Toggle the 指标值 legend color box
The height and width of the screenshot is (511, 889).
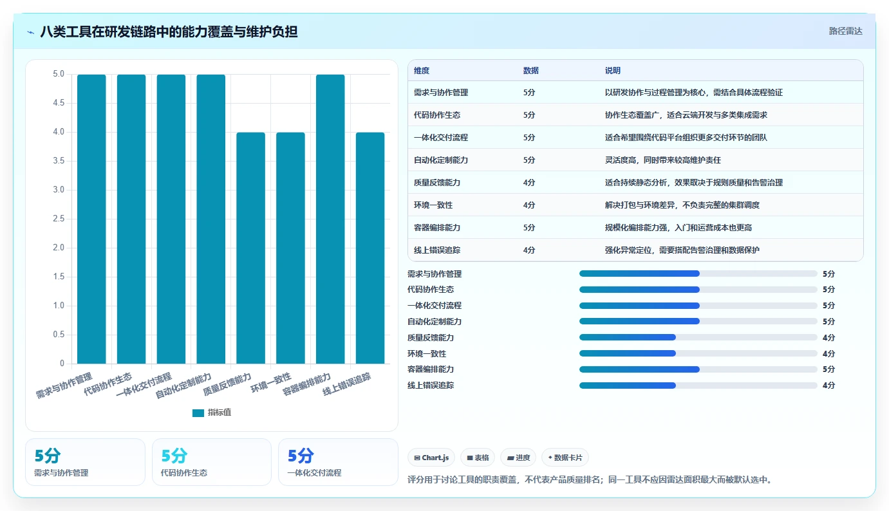(x=198, y=413)
